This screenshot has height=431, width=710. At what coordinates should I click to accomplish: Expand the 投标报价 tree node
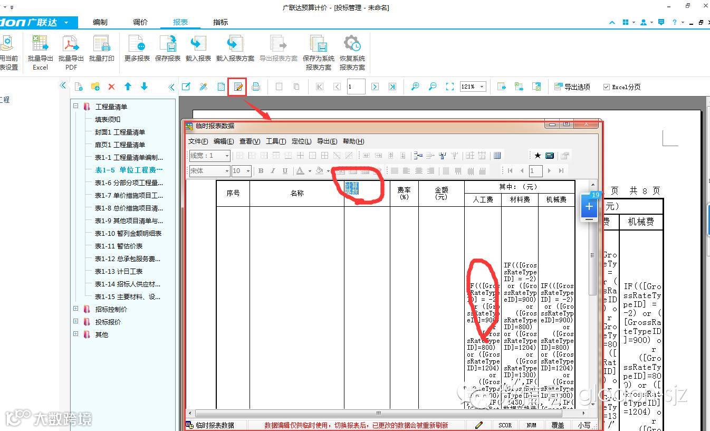tap(76, 321)
